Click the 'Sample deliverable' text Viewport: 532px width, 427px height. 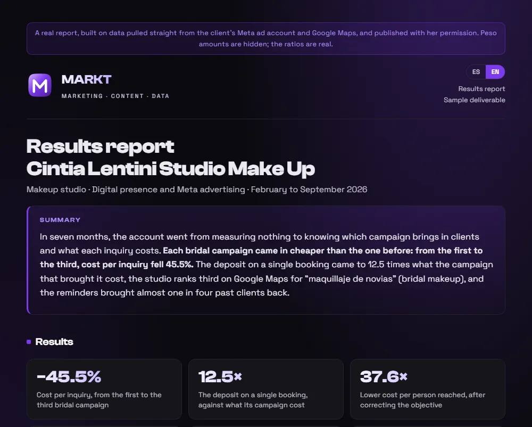tap(475, 100)
